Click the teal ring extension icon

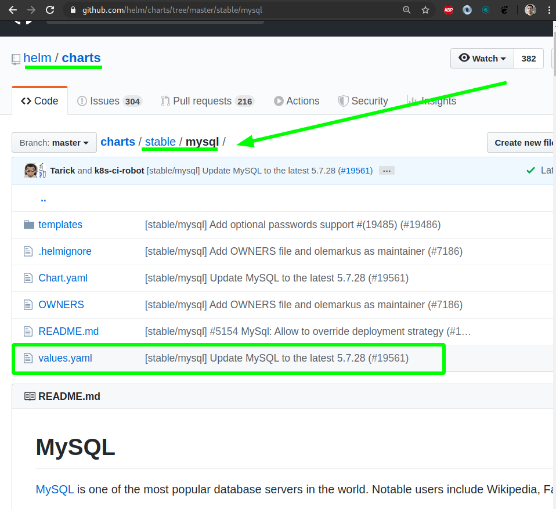tap(485, 10)
